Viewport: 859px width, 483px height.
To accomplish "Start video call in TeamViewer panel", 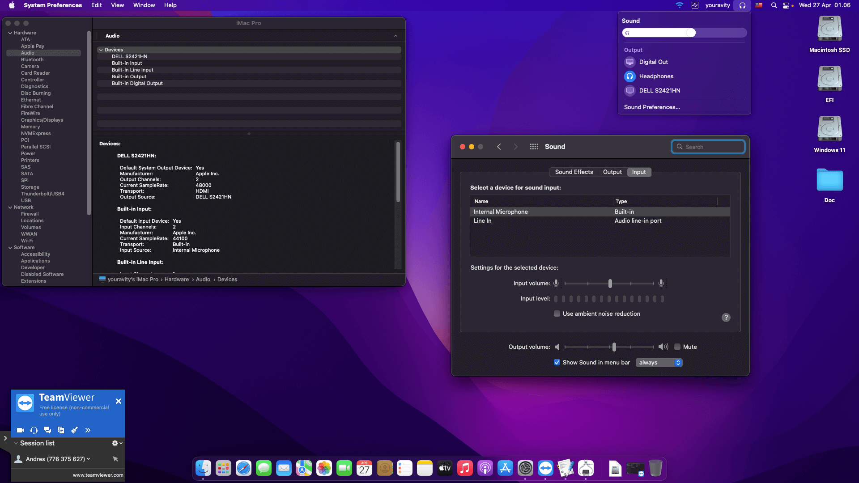I will pyautogui.click(x=21, y=430).
